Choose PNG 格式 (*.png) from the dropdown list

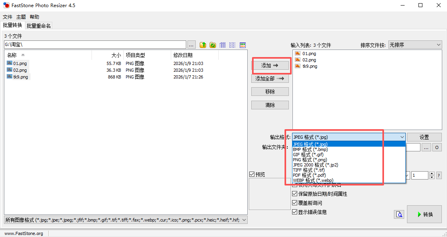(310, 160)
